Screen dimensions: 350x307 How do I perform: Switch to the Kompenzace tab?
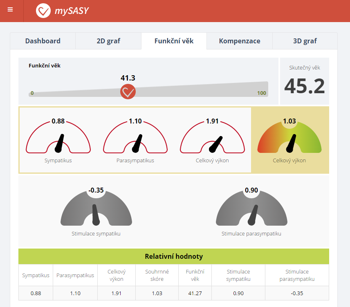pos(240,41)
